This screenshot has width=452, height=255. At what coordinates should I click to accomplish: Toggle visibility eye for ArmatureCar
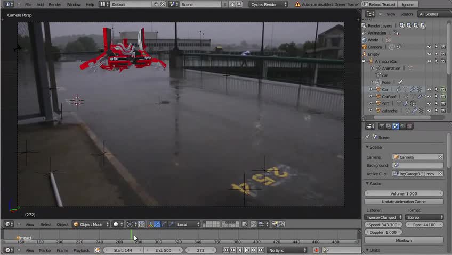(x=429, y=61)
